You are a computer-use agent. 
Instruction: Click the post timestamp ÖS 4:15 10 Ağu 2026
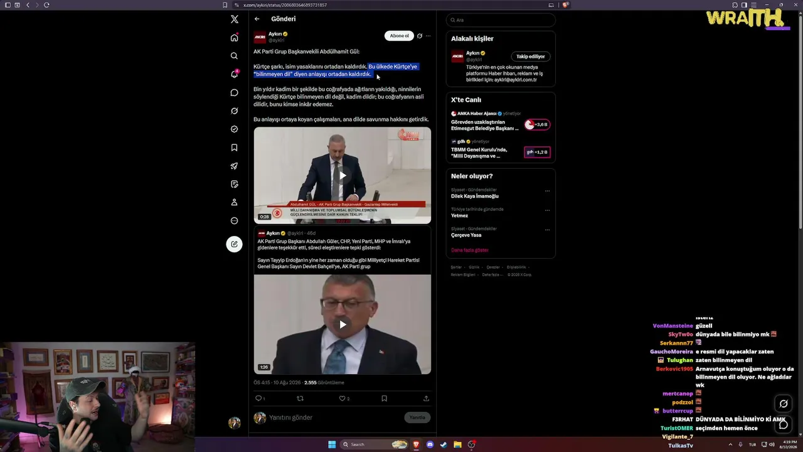277,382
